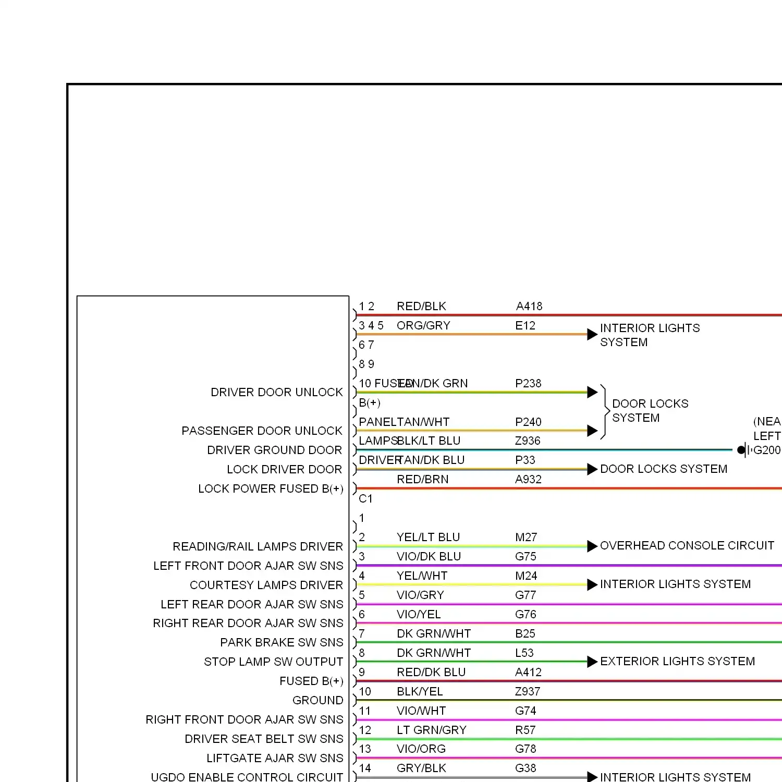
Task: Select circuit code P240
Action: 528,422
